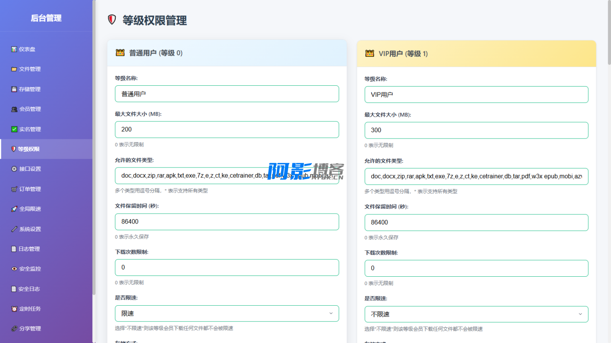Click the eye icon beside 安全监控

[14, 269]
